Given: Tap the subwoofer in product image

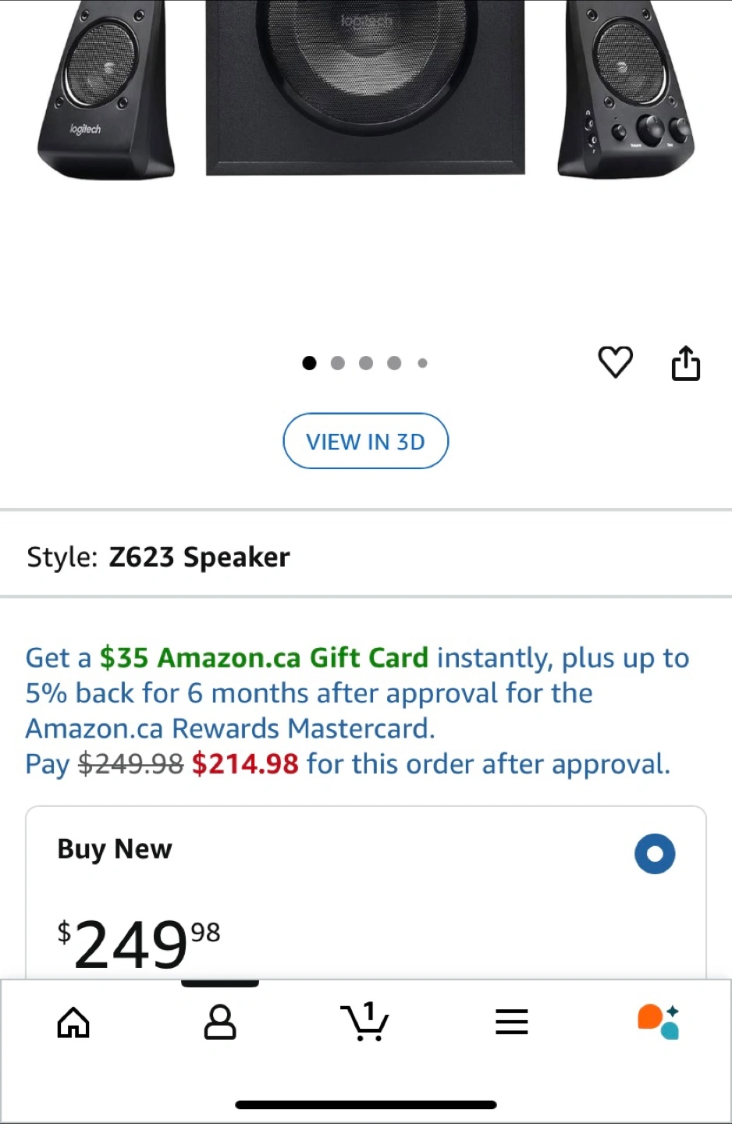Looking at the screenshot, I should coord(364,86).
